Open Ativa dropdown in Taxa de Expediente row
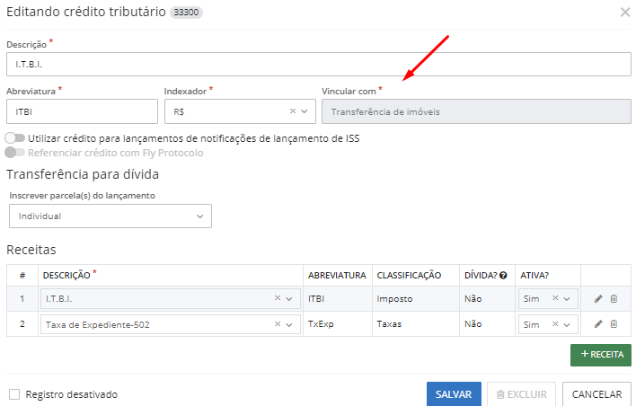Screen dimensions: 636x406 click(567, 324)
